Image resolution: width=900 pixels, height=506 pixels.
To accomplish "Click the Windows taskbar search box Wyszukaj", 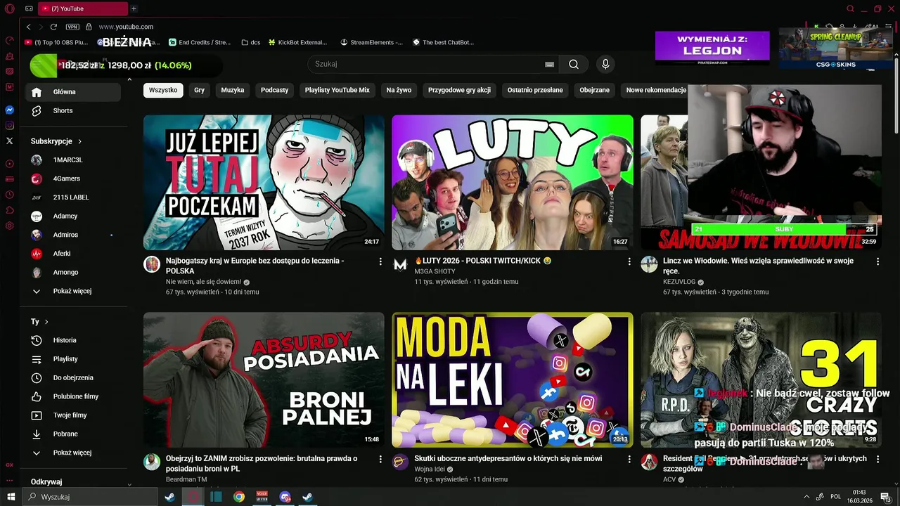I will [90, 497].
